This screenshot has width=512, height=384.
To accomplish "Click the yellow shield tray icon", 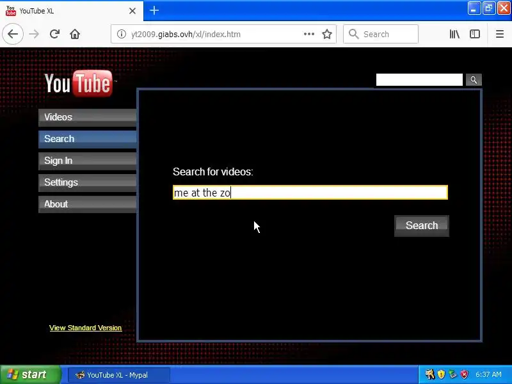I will [441, 374].
